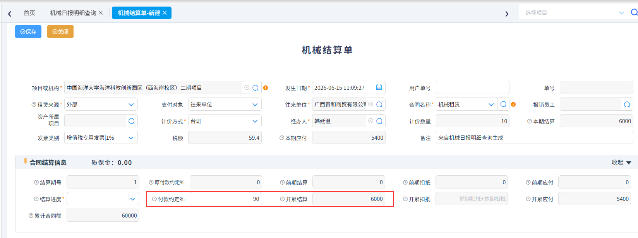
Task: Clear the 项目或机构 field value
Action: (247, 87)
